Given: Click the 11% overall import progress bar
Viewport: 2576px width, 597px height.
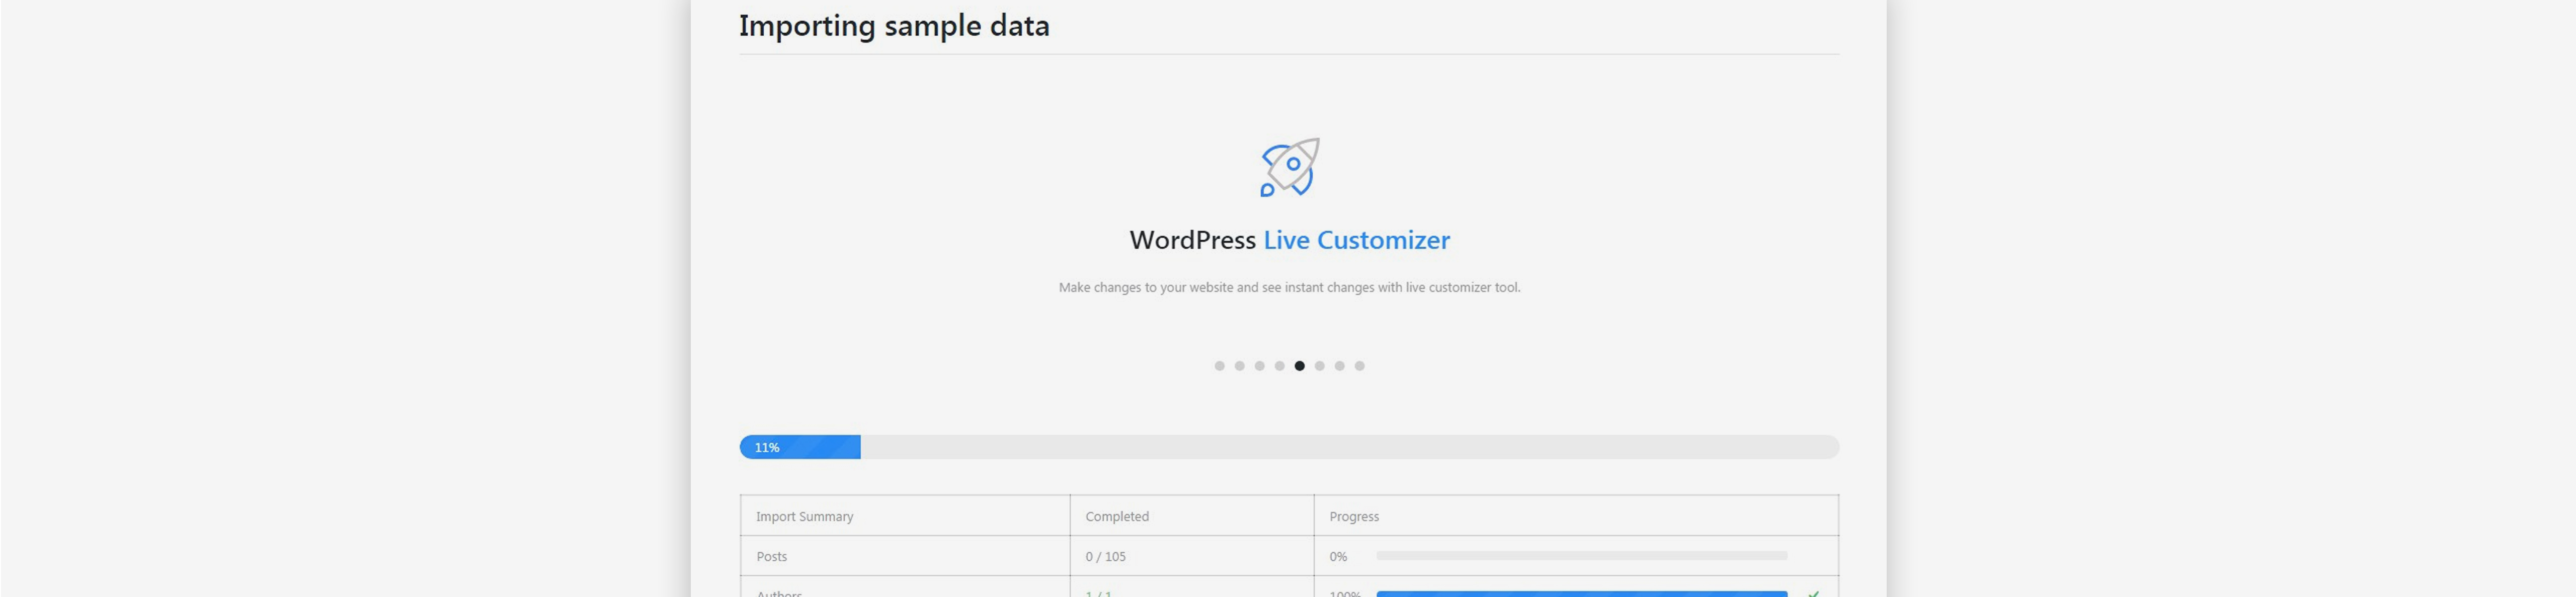Looking at the screenshot, I should point(1289,447).
